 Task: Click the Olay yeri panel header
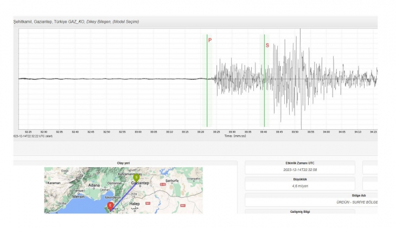(123, 162)
